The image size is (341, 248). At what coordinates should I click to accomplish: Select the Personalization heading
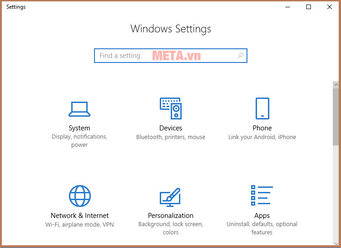(x=171, y=216)
